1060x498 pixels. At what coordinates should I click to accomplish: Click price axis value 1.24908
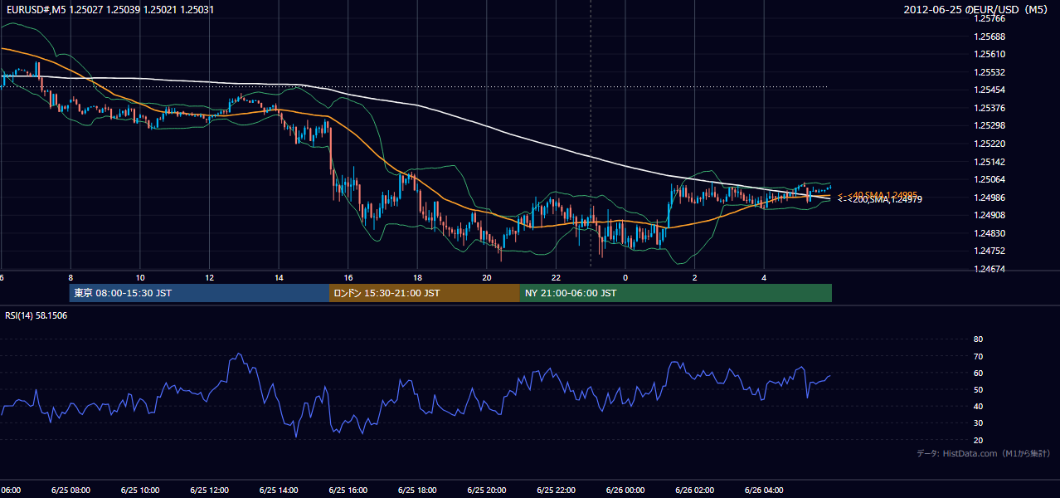[x=989, y=215]
